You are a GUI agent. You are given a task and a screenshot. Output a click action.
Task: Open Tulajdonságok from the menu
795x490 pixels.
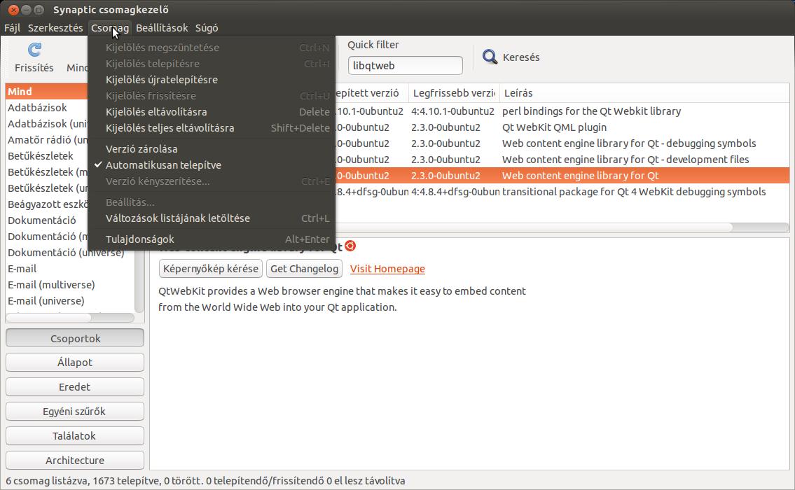coord(212,239)
